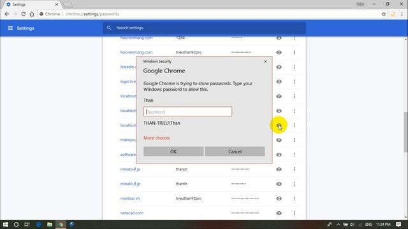
Task: Open first minato-jf.jp link, thanpr row
Action: [x=130, y=169]
